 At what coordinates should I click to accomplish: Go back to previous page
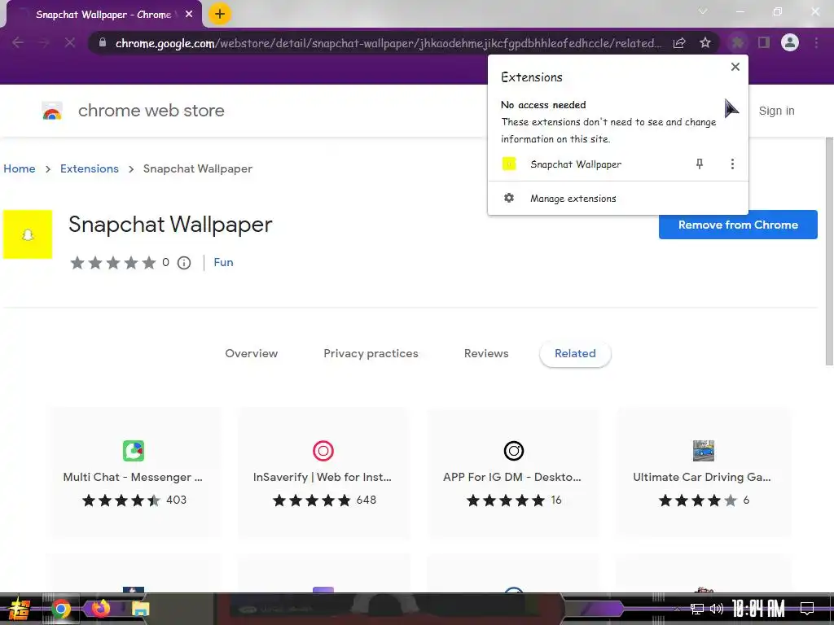pos(18,42)
